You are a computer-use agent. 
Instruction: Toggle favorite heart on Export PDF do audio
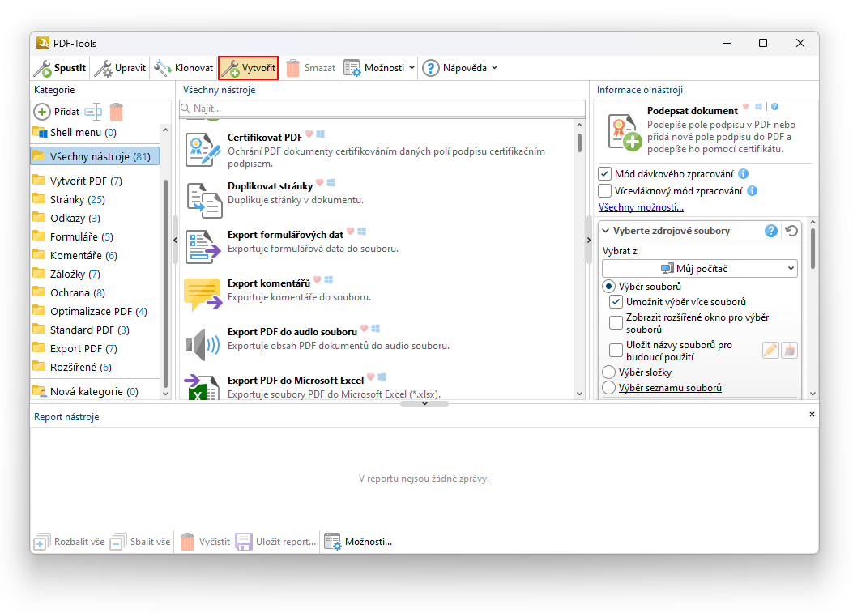click(x=365, y=328)
